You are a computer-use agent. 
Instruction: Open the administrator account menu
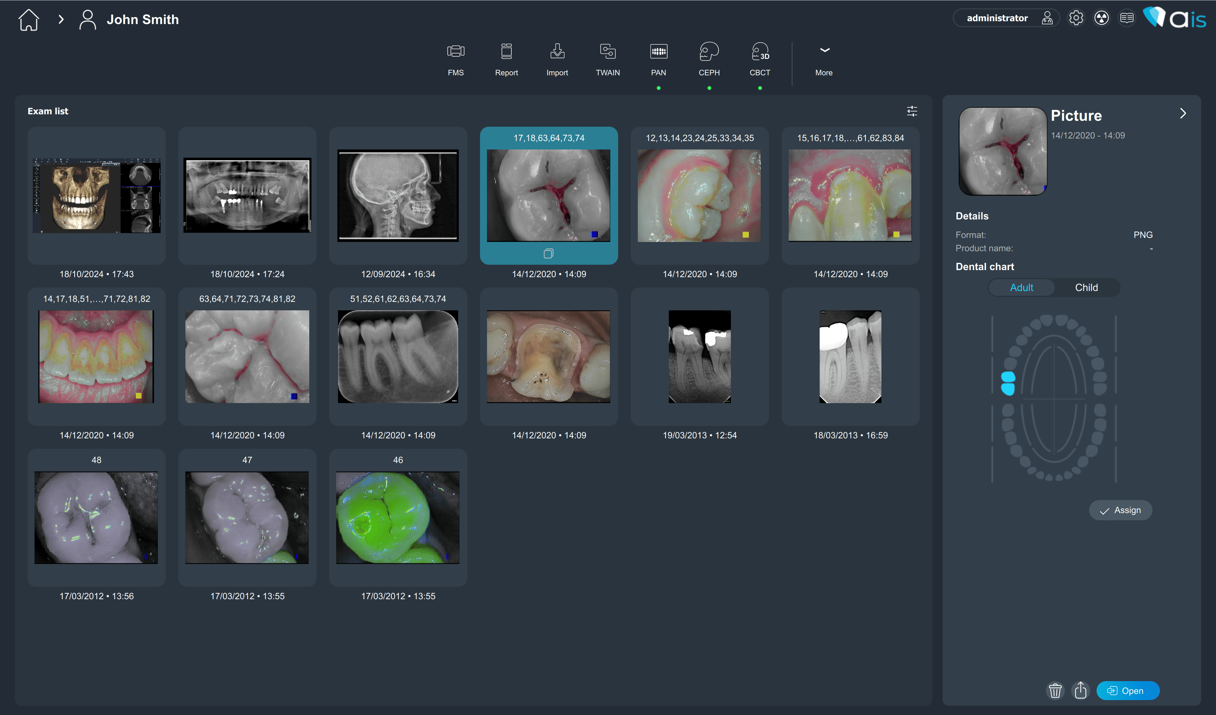click(1006, 17)
